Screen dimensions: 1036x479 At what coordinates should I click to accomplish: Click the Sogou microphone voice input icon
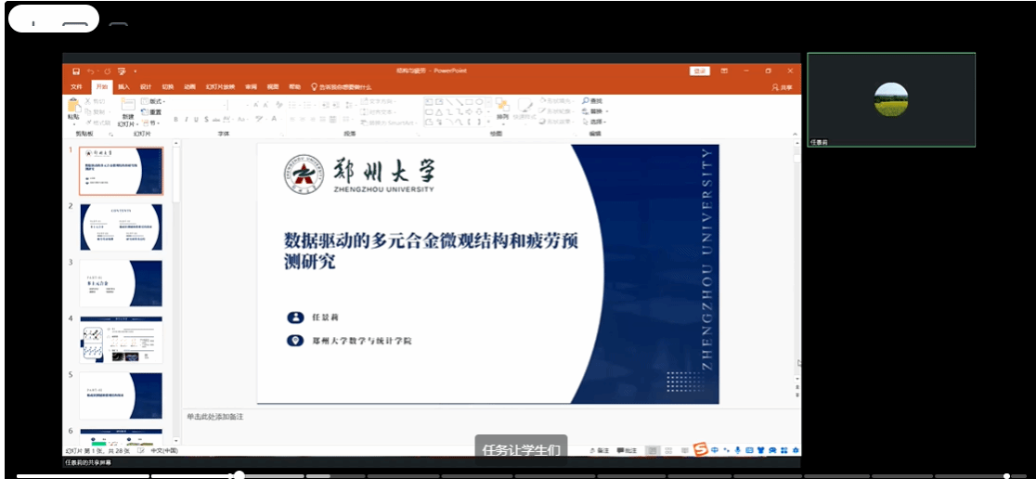pyautogui.click(x=738, y=450)
